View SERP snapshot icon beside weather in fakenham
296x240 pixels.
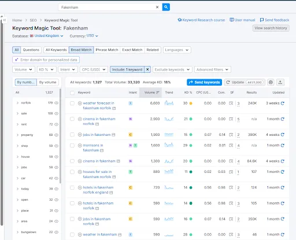pyautogui.click(x=120, y=235)
